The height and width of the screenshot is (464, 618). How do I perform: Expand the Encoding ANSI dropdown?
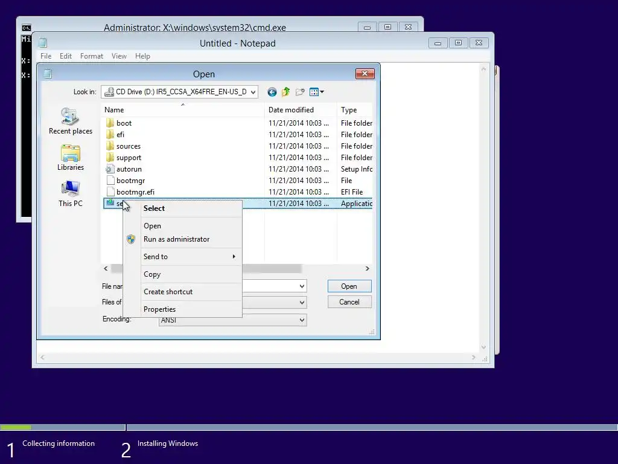(302, 320)
